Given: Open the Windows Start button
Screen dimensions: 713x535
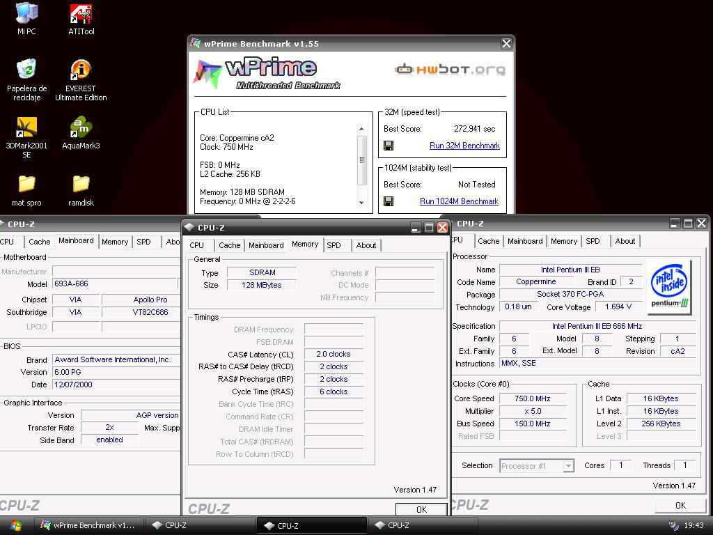Looking at the screenshot, I should [15, 525].
